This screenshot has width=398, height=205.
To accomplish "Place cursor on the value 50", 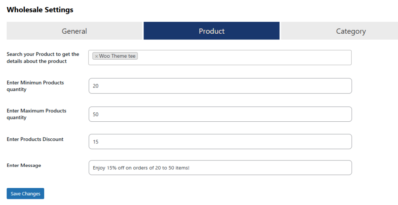I will tap(96, 115).
